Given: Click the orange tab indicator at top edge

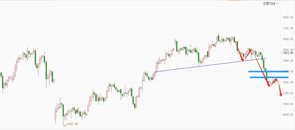Looking at the screenshot, I should tap(235, 0).
